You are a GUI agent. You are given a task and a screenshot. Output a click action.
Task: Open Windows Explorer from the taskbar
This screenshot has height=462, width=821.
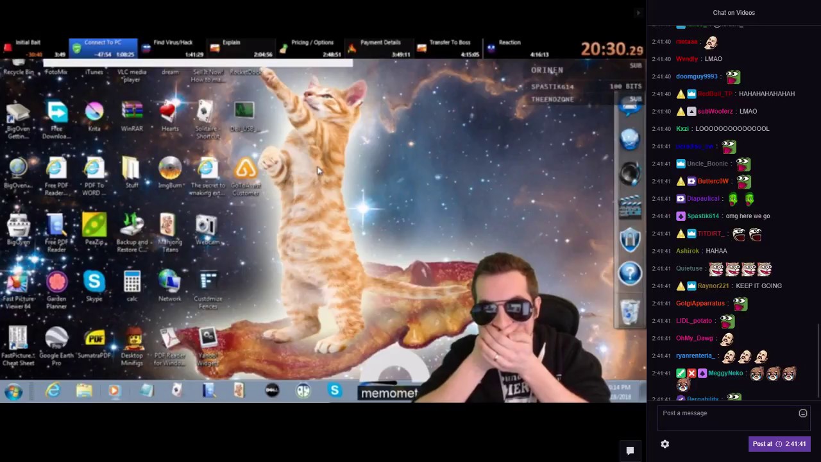(83, 390)
